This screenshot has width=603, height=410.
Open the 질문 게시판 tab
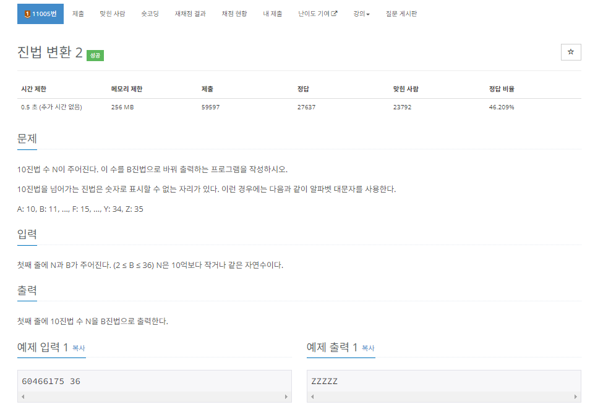point(401,14)
